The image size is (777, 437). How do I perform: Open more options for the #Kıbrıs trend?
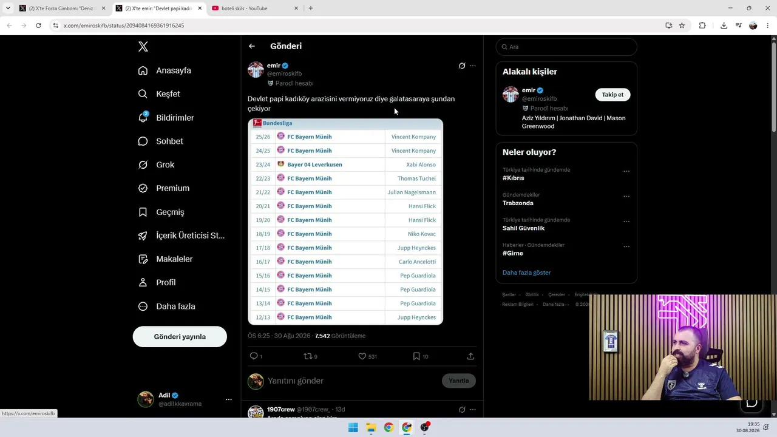(626, 172)
